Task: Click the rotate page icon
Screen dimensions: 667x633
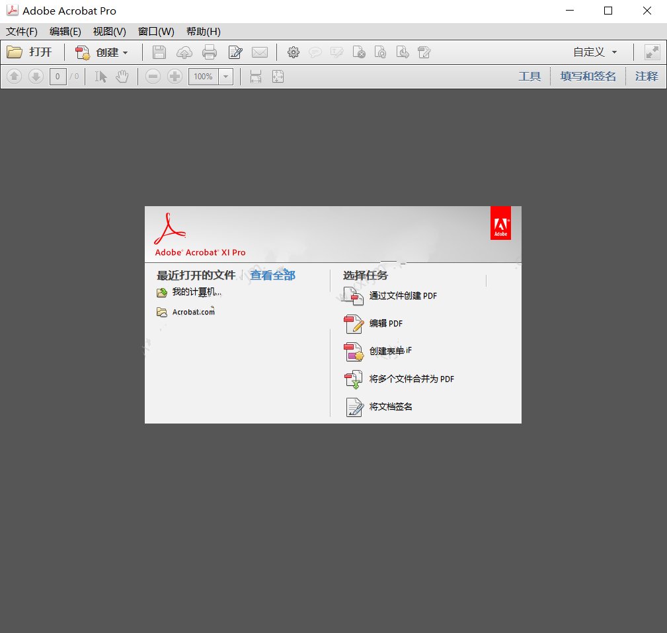Action: coord(380,52)
